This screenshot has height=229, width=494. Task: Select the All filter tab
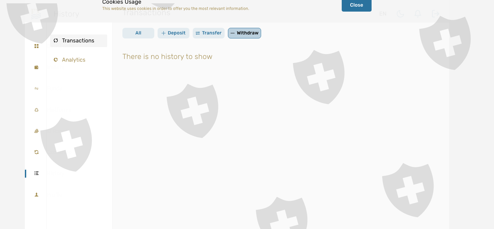pyautogui.click(x=138, y=33)
